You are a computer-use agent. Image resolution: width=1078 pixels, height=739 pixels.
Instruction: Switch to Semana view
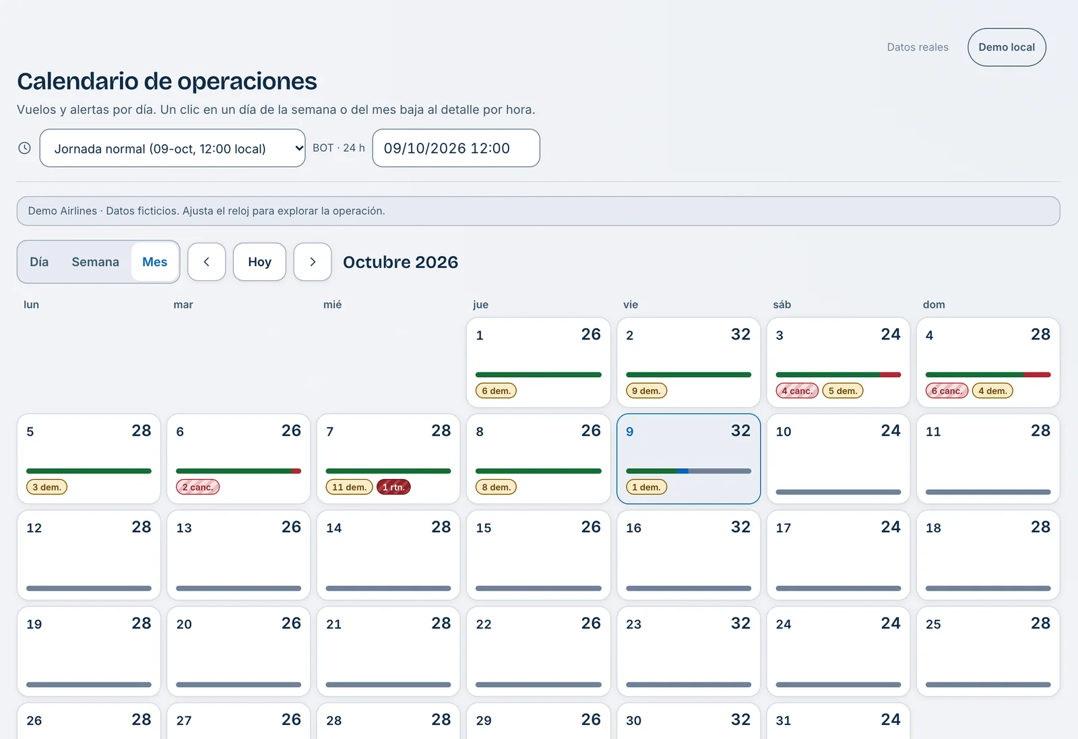pyautogui.click(x=95, y=262)
